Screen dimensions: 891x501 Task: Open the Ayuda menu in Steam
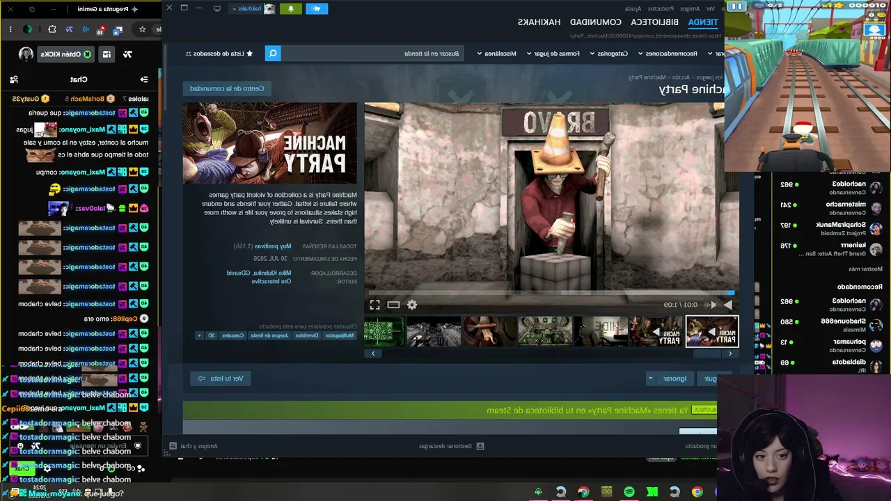point(633,8)
